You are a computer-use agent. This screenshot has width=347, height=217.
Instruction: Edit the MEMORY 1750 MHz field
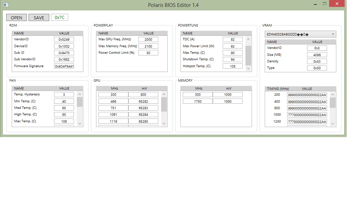click(x=198, y=101)
